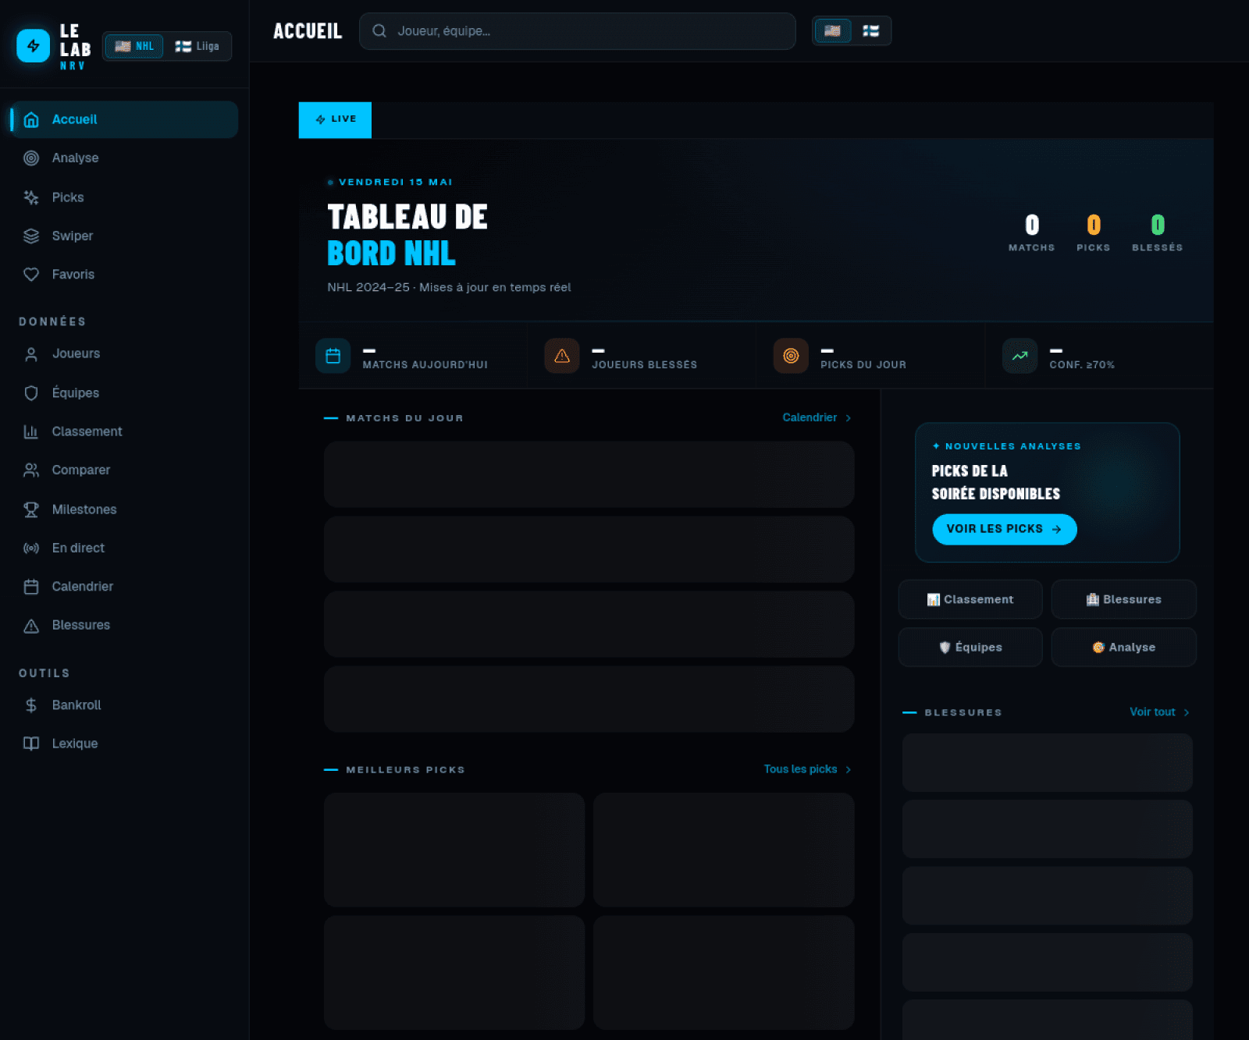Go to Picks in the sidebar
This screenshot has width=1249, height=1040.
124,197
